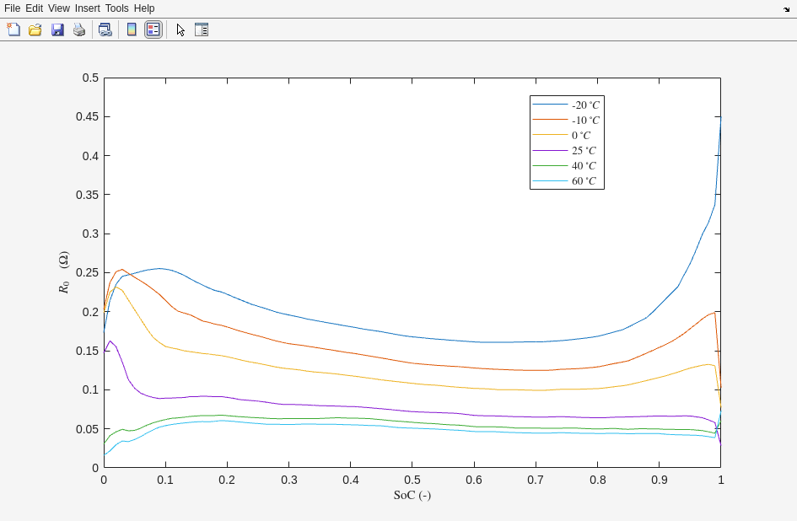Select the SoC (-) x-axis label
797x521 pixels.
[412, 495]
